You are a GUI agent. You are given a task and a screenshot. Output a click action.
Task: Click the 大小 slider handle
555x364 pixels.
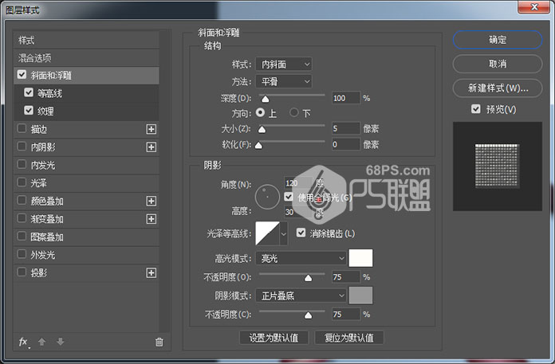(x=262, y=130)
